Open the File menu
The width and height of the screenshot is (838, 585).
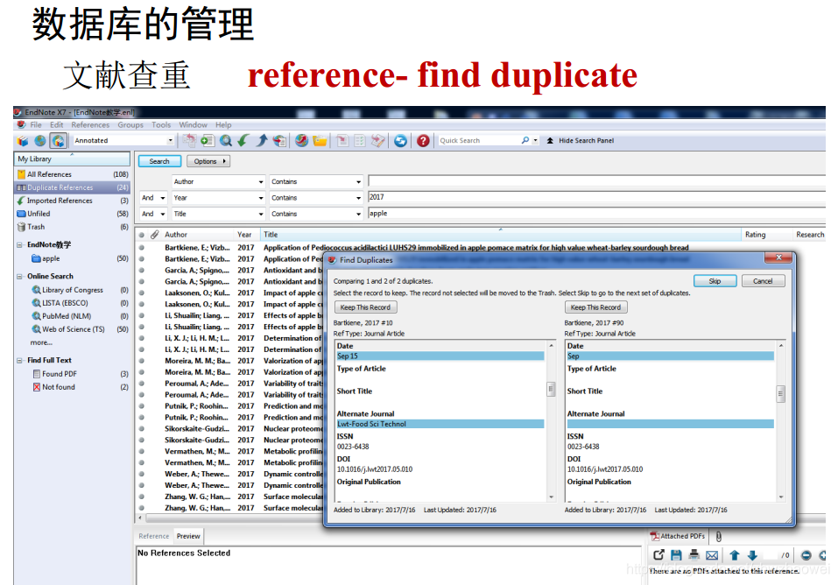coord(36,124)
